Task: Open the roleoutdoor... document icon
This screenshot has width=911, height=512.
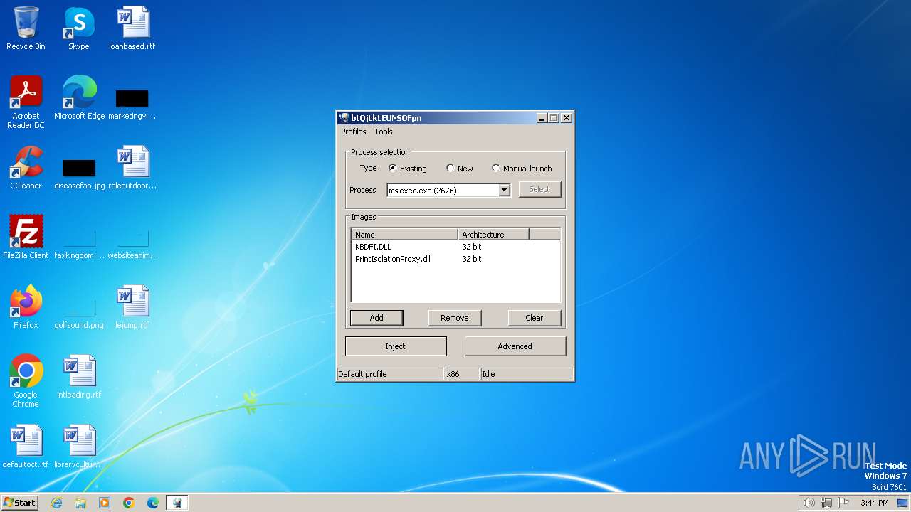Action: tap(132, 168)
